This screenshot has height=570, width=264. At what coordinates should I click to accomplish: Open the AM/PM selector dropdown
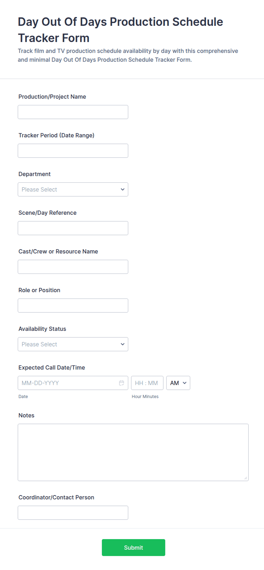point(178,383)
